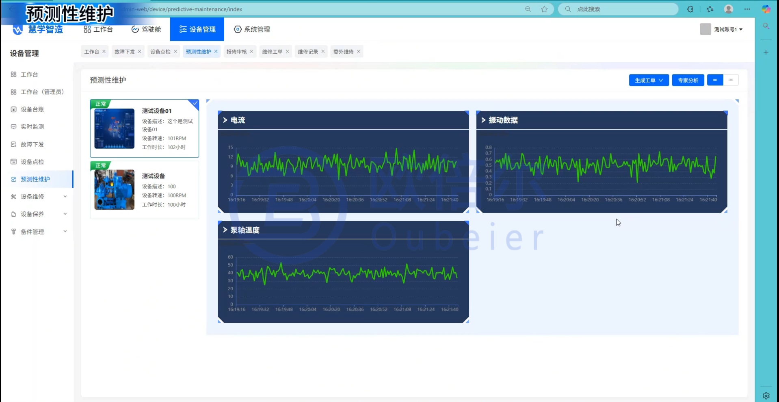Image resolution: width=779 pixels, height=402 pixels.
Task: Click the browser extensions icon
Action: (x=690, y=9)
